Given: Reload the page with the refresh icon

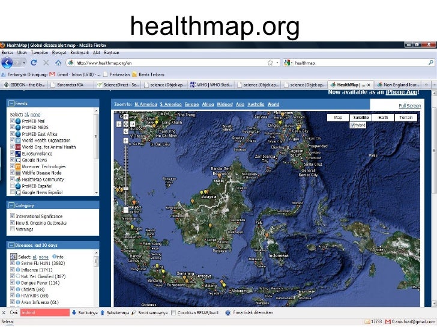Looking at the screenshot, I should (x=34, y=62).
